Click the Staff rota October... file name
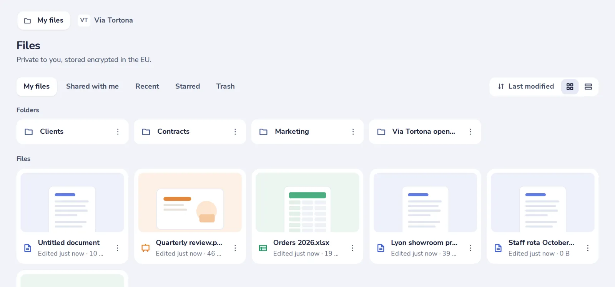 [x=541, y=243]
